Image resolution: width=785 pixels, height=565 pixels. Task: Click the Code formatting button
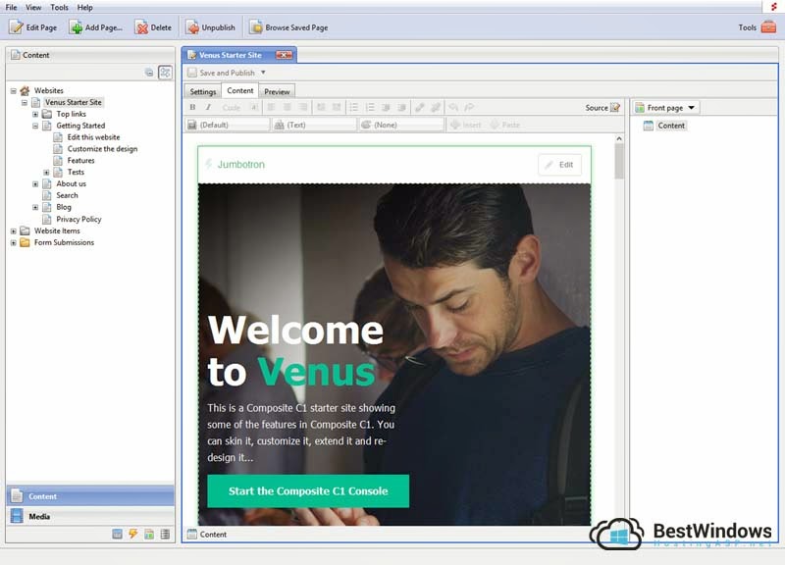(x=232, y=107)
